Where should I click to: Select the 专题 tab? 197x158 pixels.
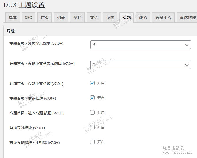127,18
